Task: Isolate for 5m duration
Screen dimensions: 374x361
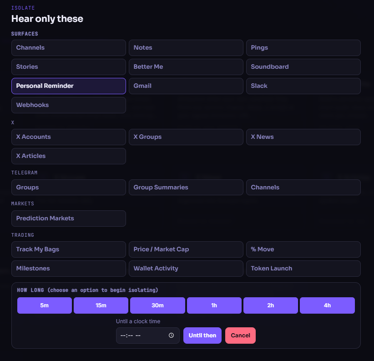Action: tap(45, 305)
